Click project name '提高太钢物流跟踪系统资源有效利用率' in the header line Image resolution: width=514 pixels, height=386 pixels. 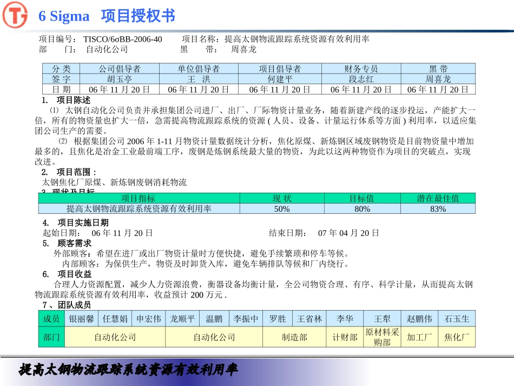297,39
